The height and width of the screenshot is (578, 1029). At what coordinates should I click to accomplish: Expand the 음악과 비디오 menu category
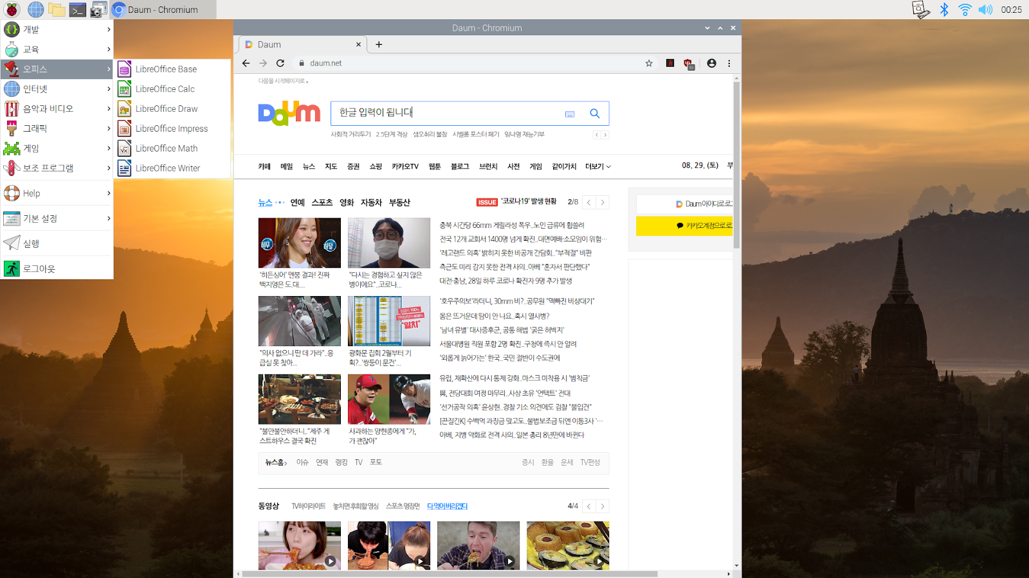click(57, 109)
